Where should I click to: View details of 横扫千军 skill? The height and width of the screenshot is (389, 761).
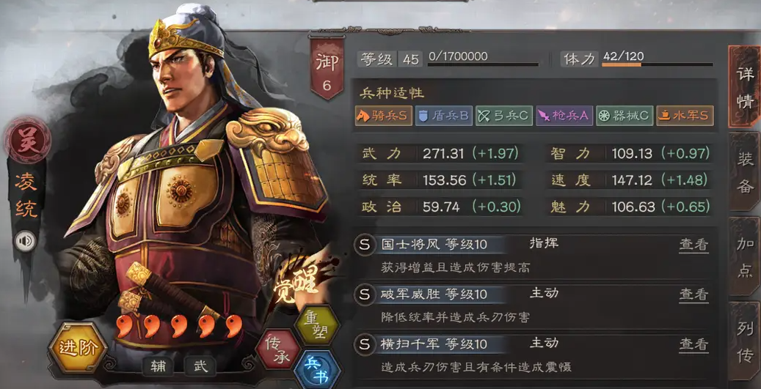pos(693,344)
